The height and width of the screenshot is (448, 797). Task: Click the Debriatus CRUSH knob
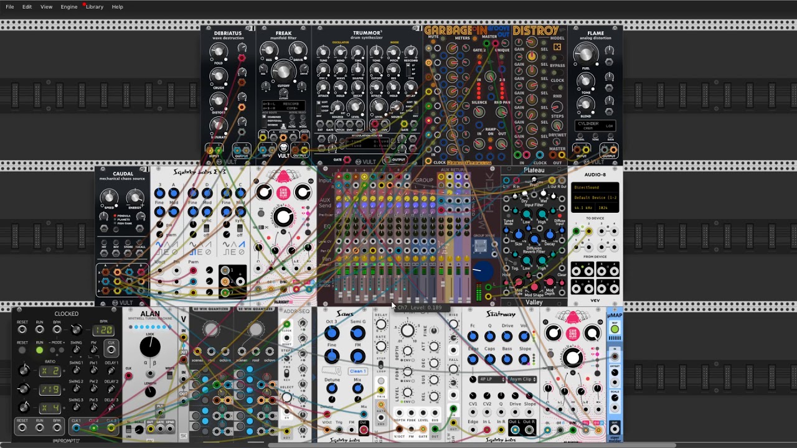[219, 76]
